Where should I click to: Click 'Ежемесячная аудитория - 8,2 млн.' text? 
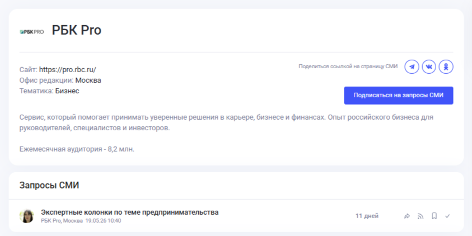77,149
